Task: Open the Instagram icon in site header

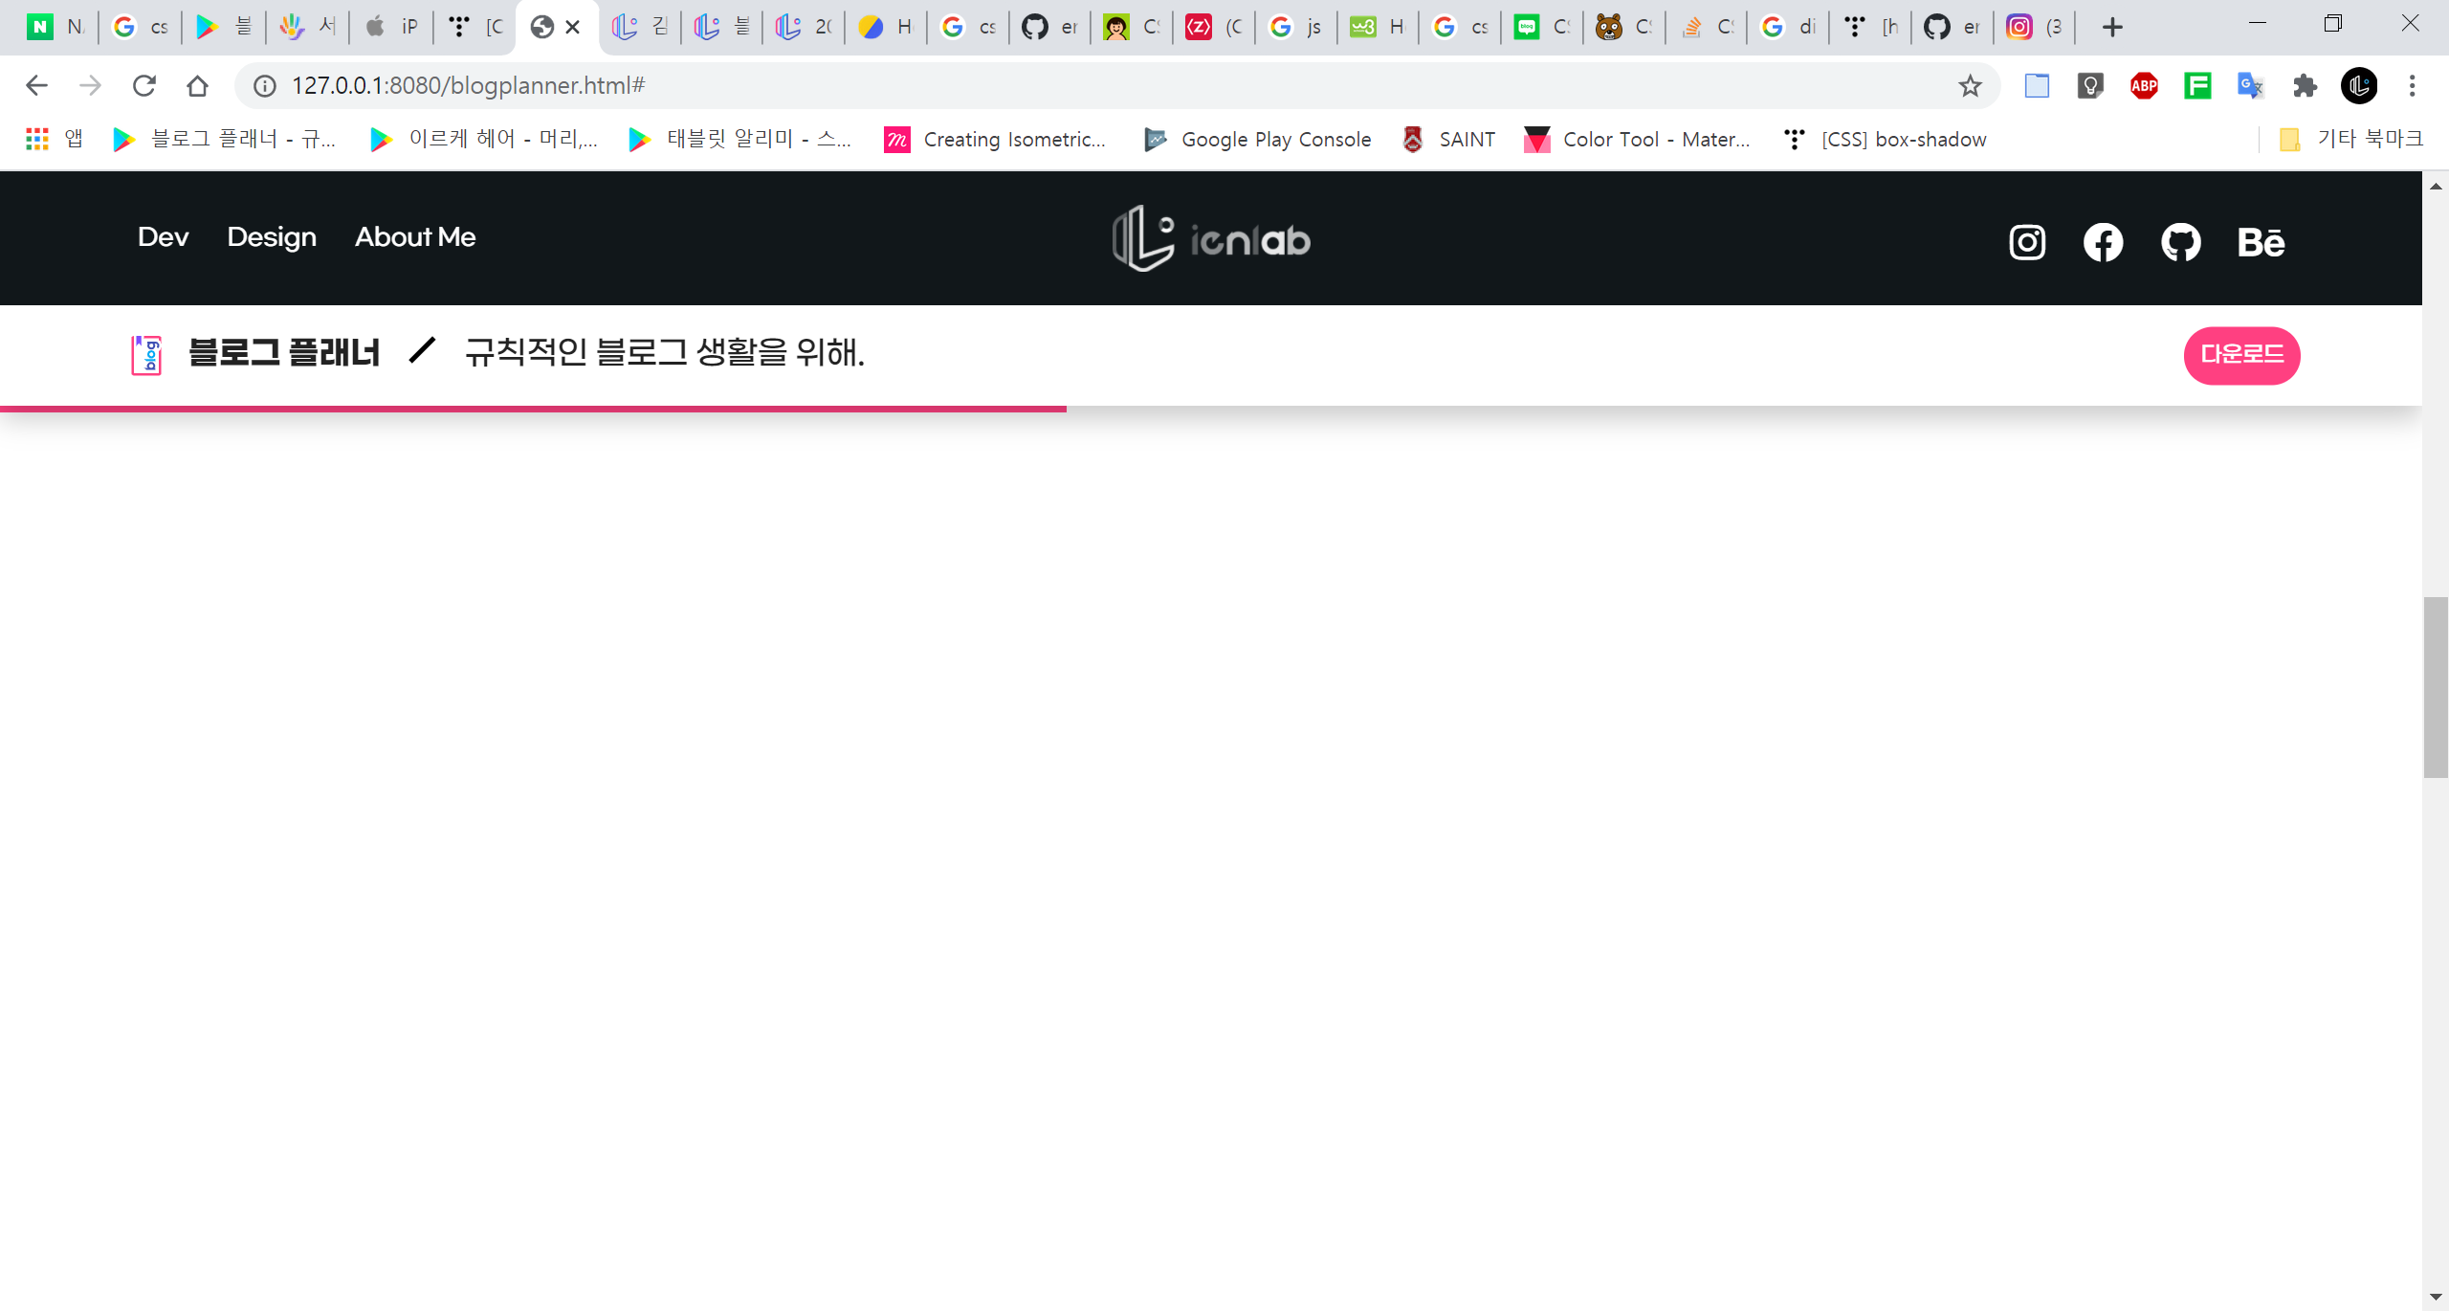Action: tap(2026, 242)
